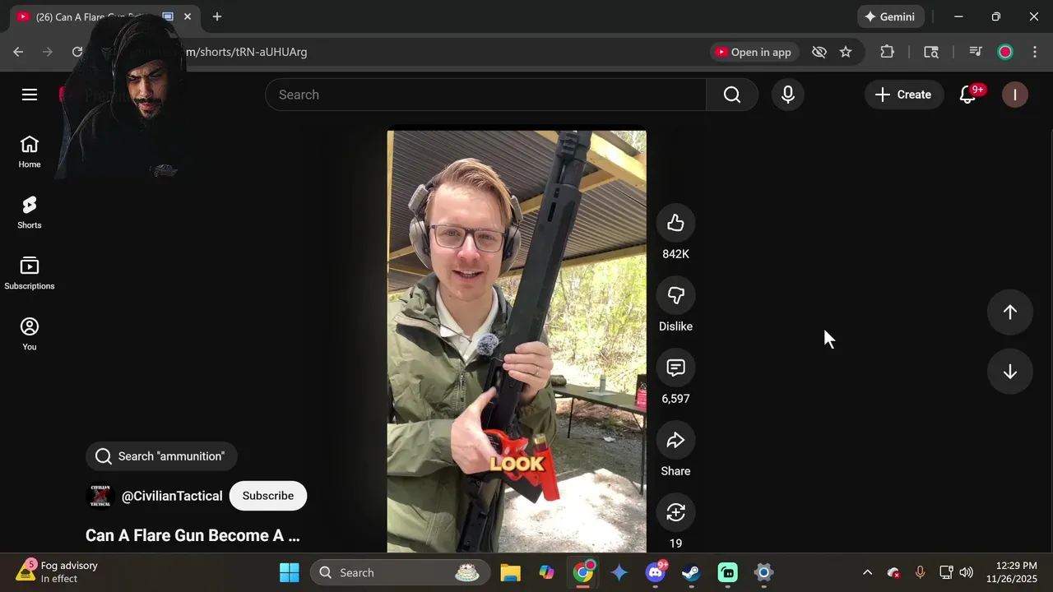Open Subscriptions in the sidebar
This screenshot has height=592, width=1053.
point(30,274)
